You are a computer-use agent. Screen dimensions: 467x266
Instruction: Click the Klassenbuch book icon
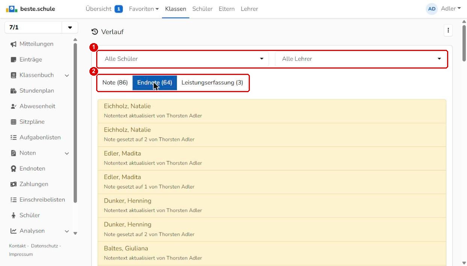coord(14,75)
